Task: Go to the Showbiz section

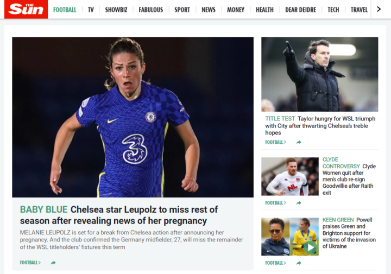Action: pyautogui.click(x=116, y=10)
